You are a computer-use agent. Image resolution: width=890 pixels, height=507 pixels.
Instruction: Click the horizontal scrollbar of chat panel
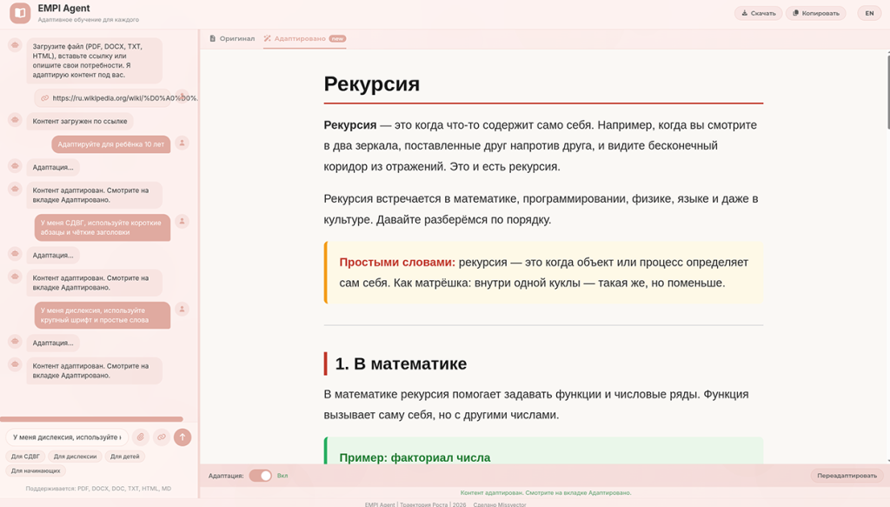(x=91, y=419)
